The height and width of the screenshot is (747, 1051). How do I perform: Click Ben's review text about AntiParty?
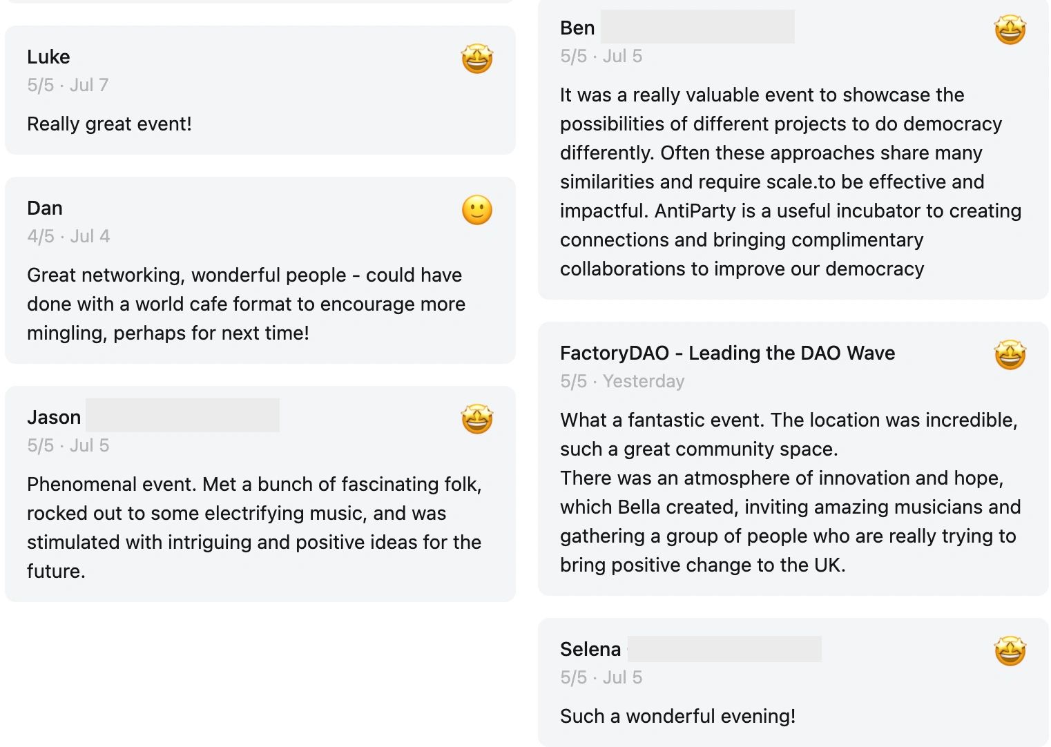tap(790, 182)
